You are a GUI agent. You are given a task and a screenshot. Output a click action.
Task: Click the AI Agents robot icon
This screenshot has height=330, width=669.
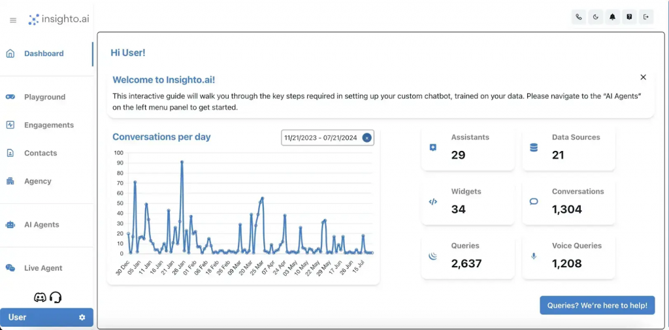pos(10,225)
